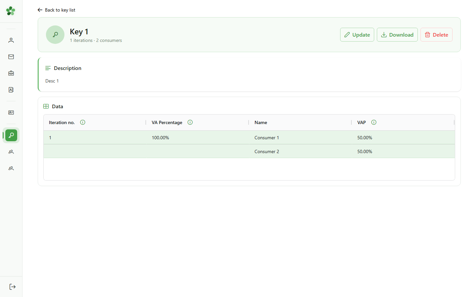Click the VA Percentage column header
The height and width of the screenshot is (297, 476).
tap(197, 122)
